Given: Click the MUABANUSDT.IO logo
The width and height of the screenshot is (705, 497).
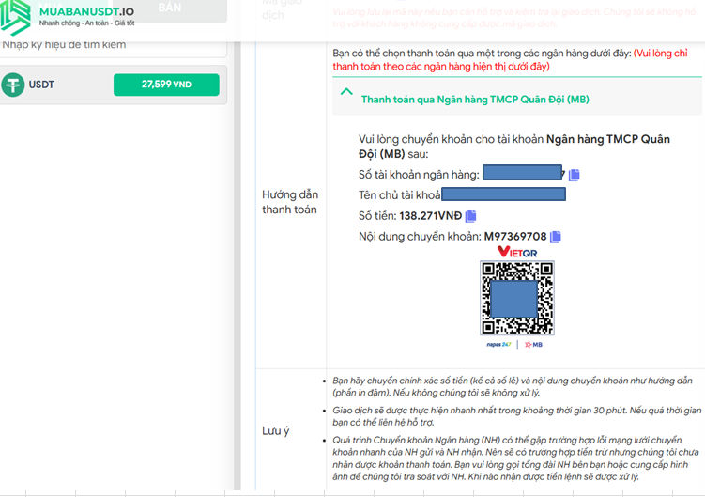Looking at the screenshot, I should (x=68, y=17).
